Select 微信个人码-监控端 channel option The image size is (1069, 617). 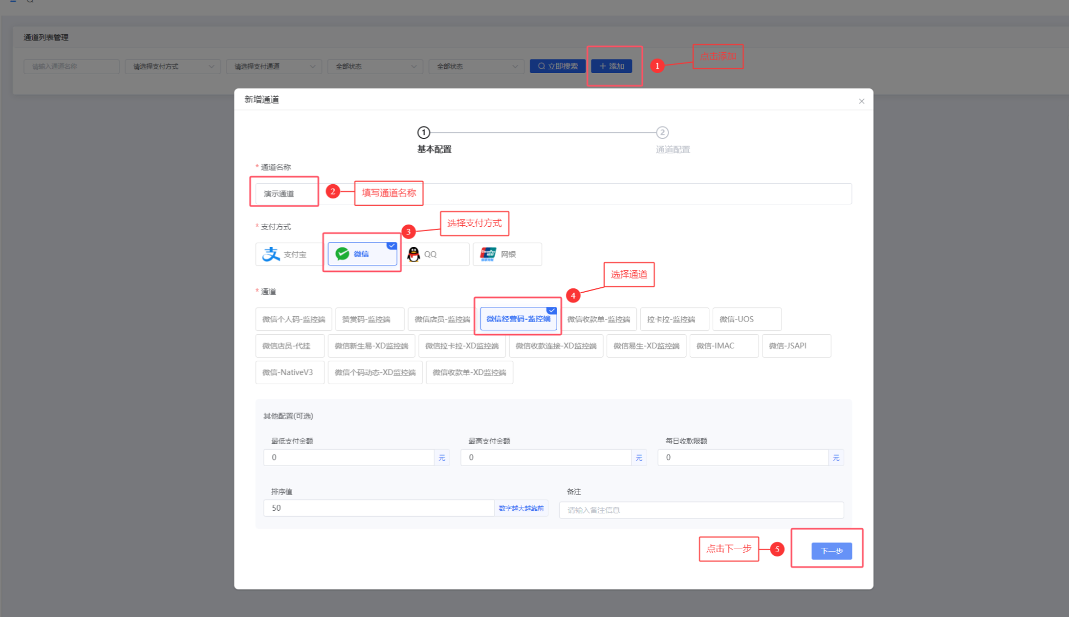(293, 319)
